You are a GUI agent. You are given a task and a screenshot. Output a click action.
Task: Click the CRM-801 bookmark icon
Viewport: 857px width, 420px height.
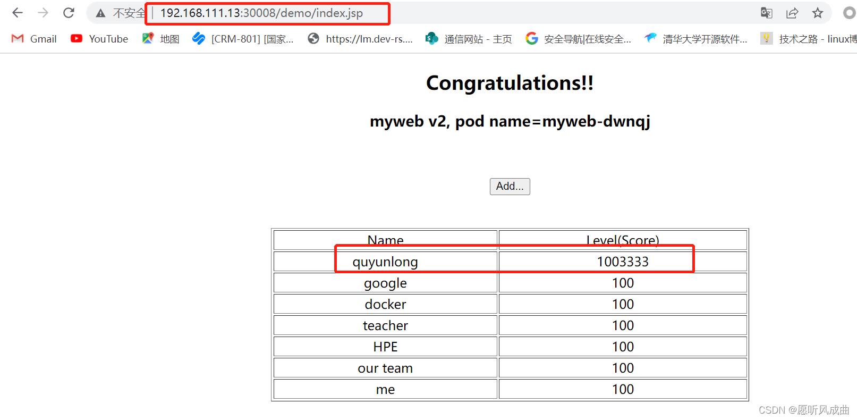199,38
